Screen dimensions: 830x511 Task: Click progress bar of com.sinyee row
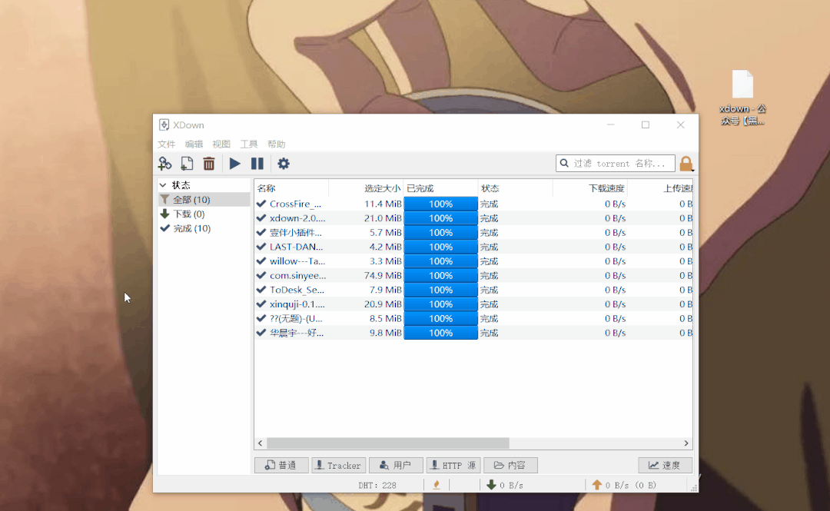[x=441, y=275]
